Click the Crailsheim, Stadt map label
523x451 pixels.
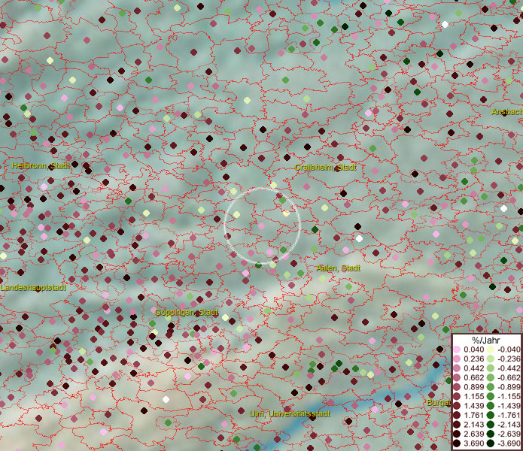[x=326, y=167]
